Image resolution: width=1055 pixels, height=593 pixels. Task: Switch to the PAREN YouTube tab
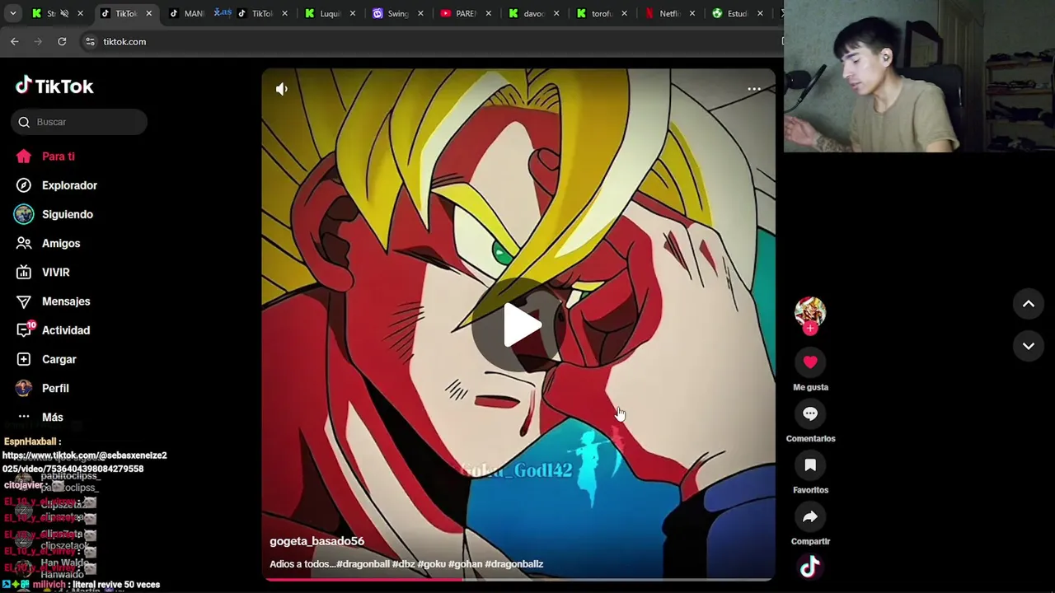466,13
